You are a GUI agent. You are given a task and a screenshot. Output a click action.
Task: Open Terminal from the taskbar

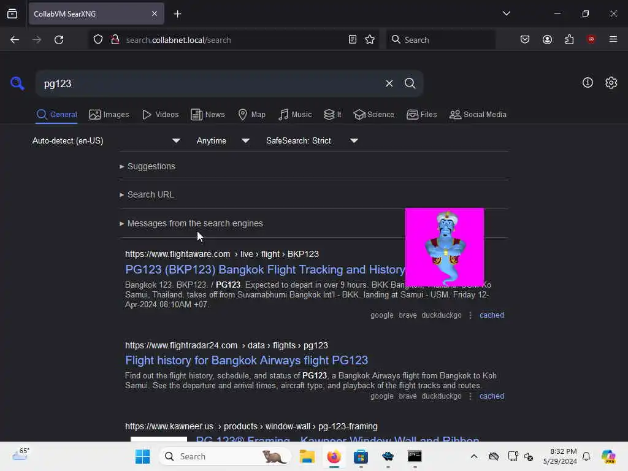coord(415,456)
